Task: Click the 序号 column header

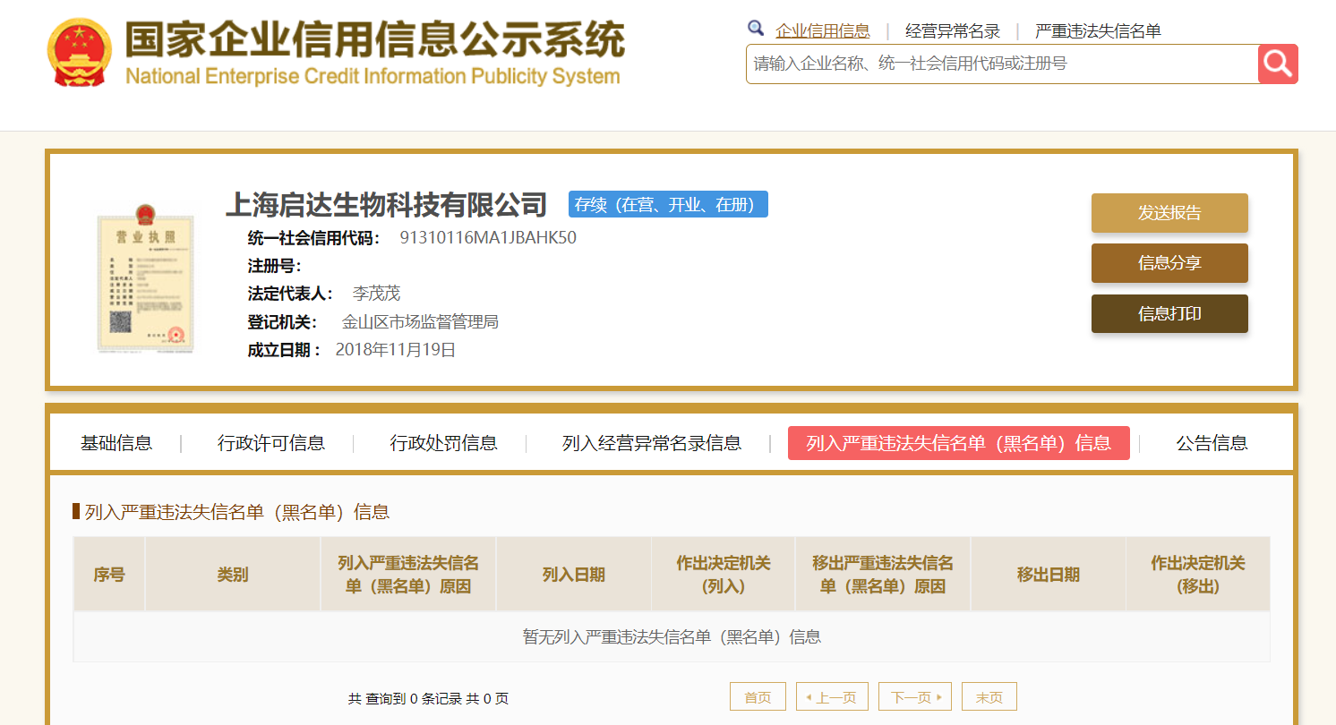Action: point(109,575)
